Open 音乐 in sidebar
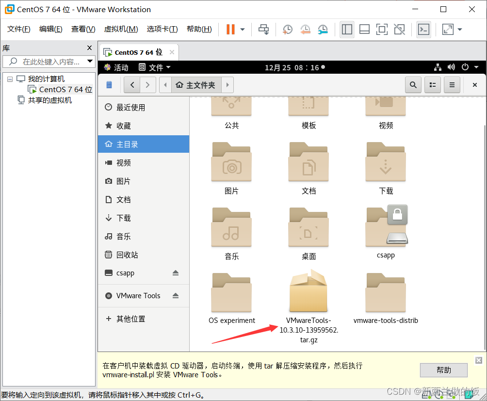487x401 pixels. [x=144, y=237]
